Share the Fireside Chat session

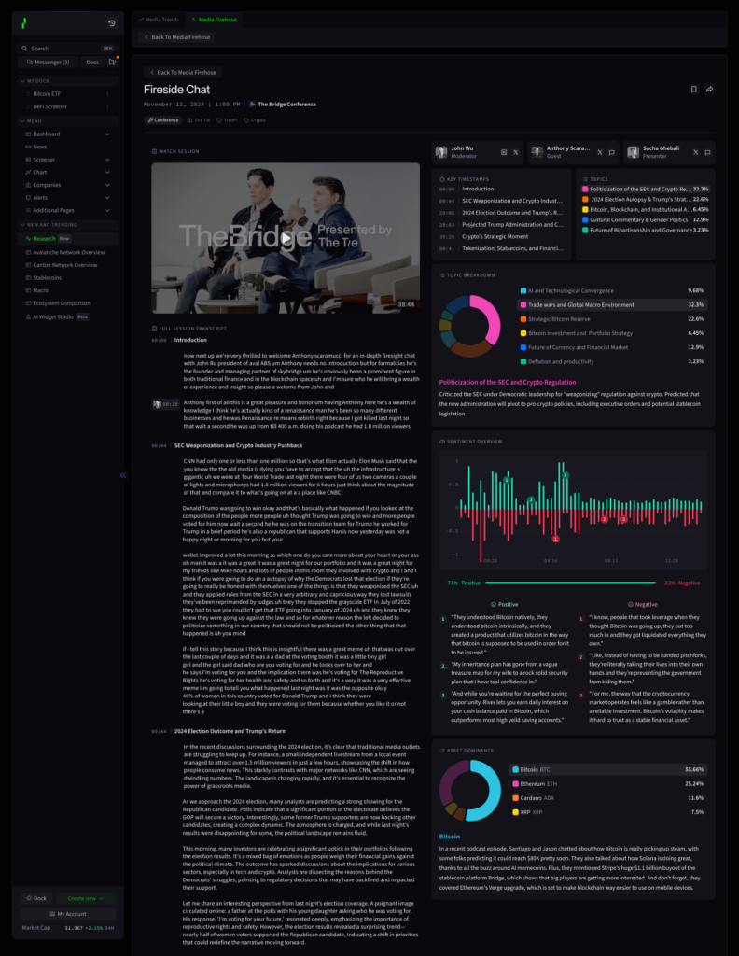pos(709,89)
